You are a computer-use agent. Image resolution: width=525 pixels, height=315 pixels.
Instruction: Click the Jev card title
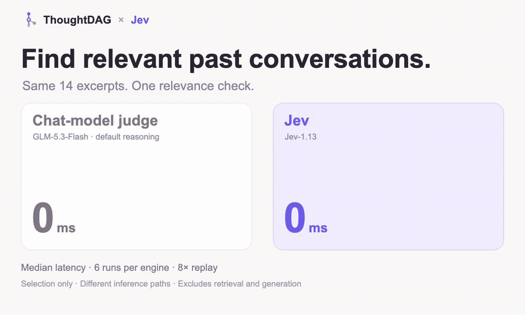point(297,121)
